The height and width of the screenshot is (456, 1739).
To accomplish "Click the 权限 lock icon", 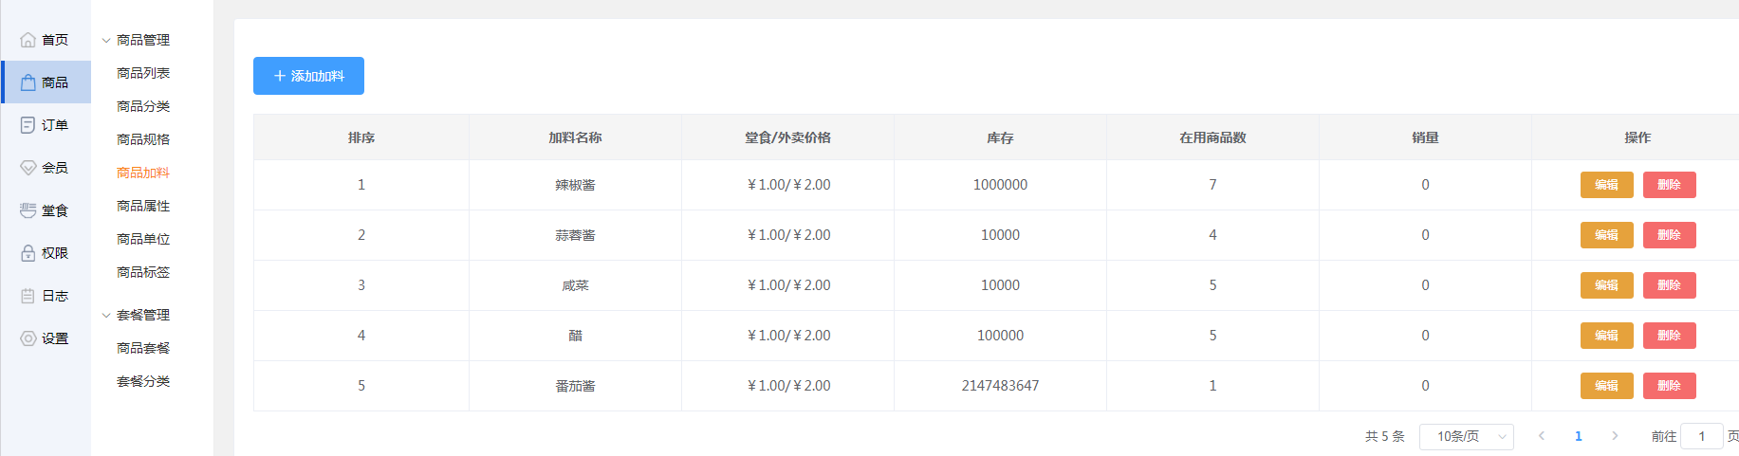I will click(x=28, y=253).
